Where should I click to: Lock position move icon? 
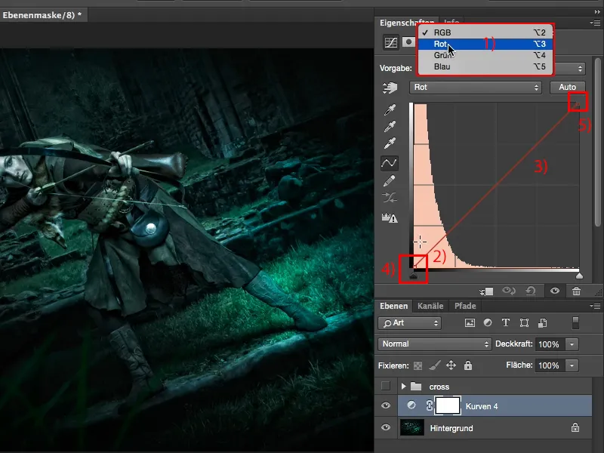coord(451,365)
